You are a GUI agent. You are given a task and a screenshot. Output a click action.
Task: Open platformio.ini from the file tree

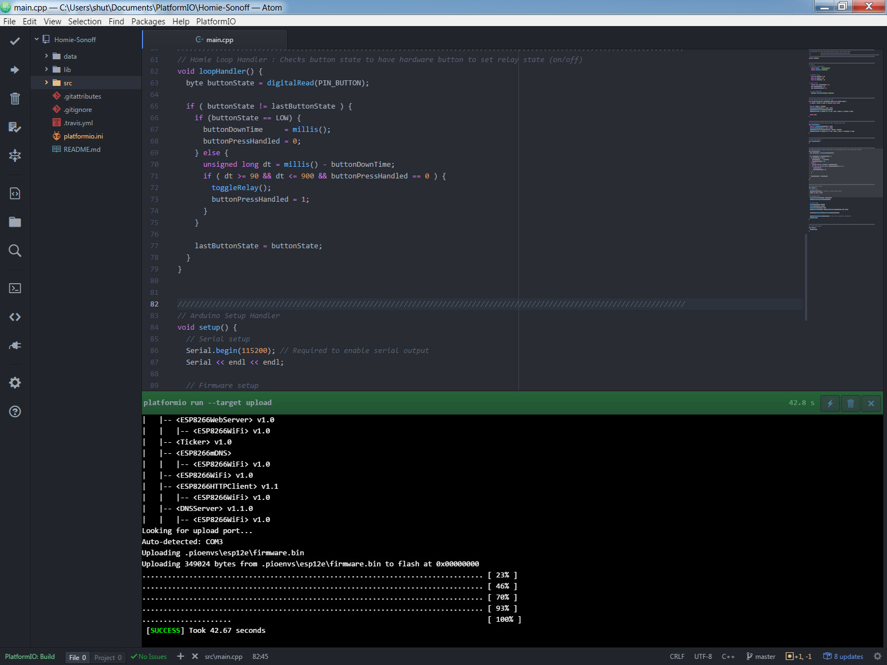coord(83,136)
